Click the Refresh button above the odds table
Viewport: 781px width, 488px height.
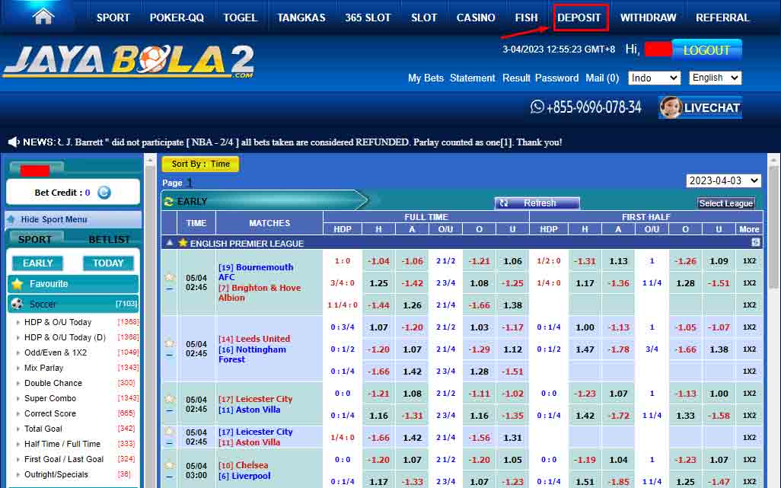[x=537, y=203]
